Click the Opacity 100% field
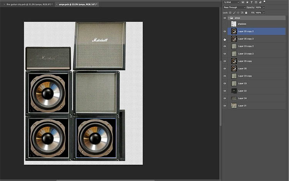Screen dimensions: 289x181 click(259, 8)
